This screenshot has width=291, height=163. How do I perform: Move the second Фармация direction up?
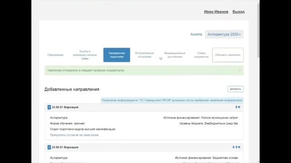236,147
